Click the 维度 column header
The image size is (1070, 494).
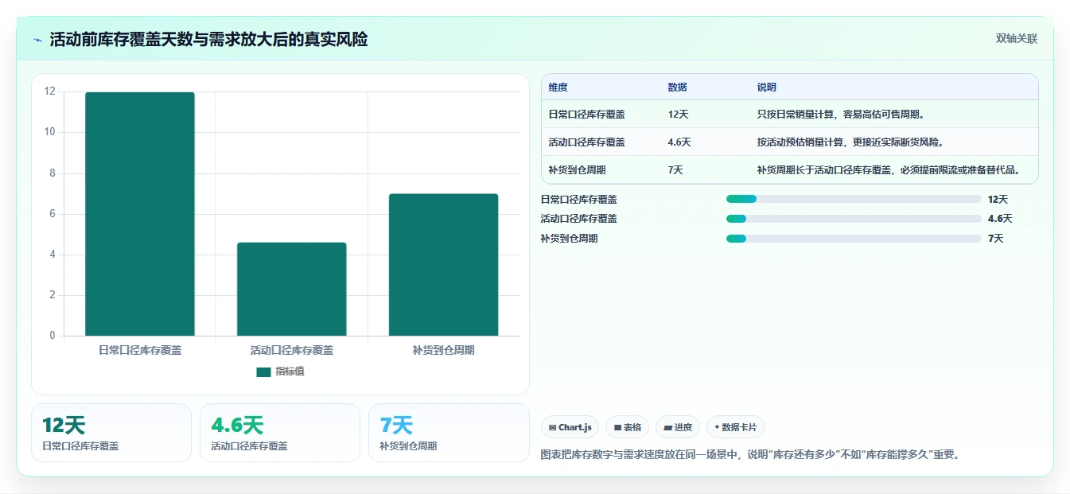[x=558, y=88]
